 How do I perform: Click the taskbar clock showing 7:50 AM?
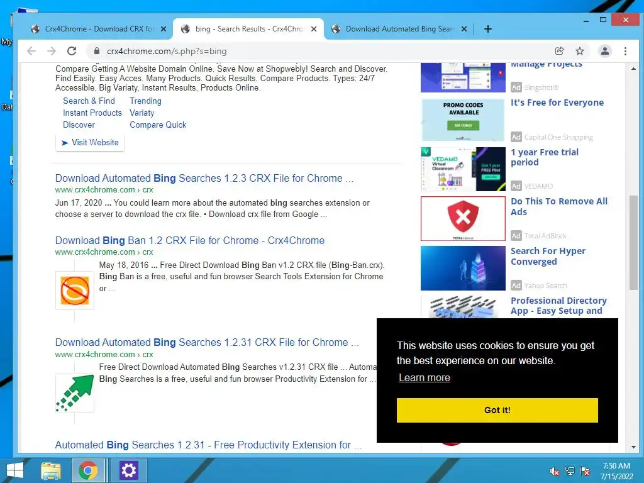(x=616, y=471)
